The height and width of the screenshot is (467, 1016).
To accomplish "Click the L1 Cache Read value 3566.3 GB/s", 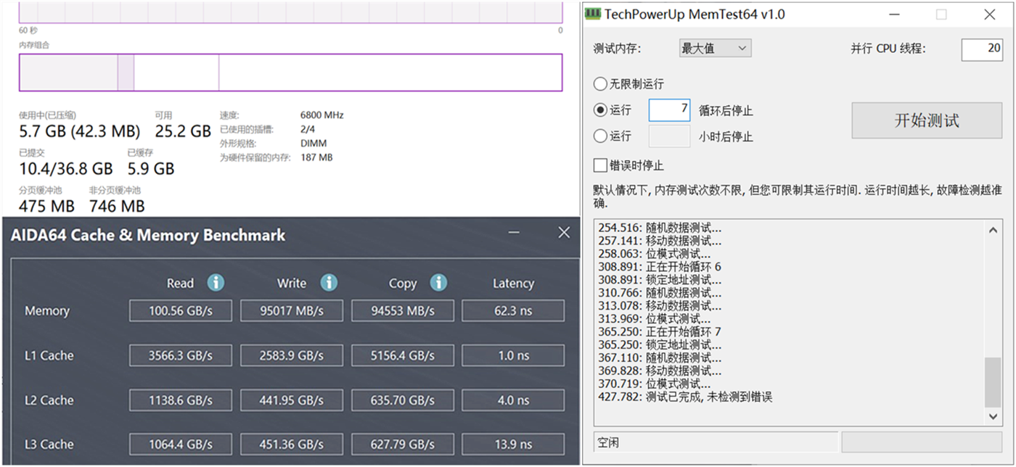I will click(181, 355).
